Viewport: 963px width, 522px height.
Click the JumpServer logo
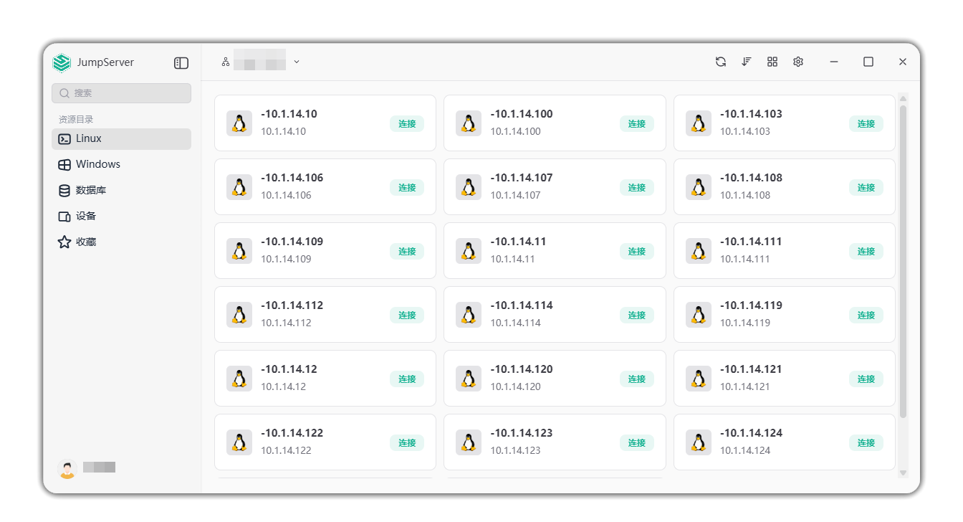click(x=61, y=62)
